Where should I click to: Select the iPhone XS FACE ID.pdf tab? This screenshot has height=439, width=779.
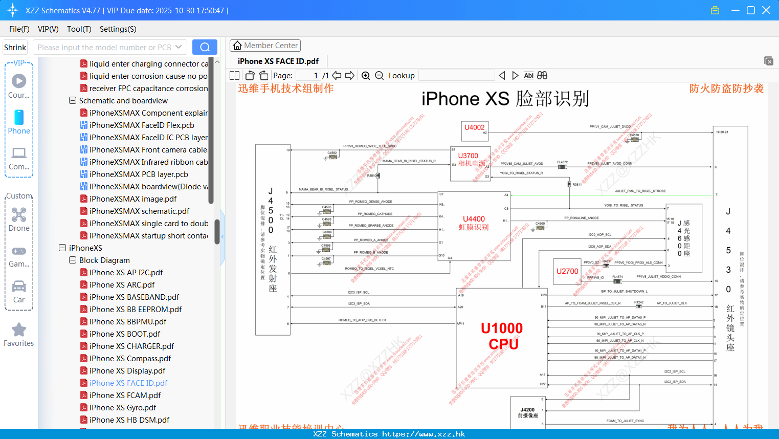(x=278, y=61)
